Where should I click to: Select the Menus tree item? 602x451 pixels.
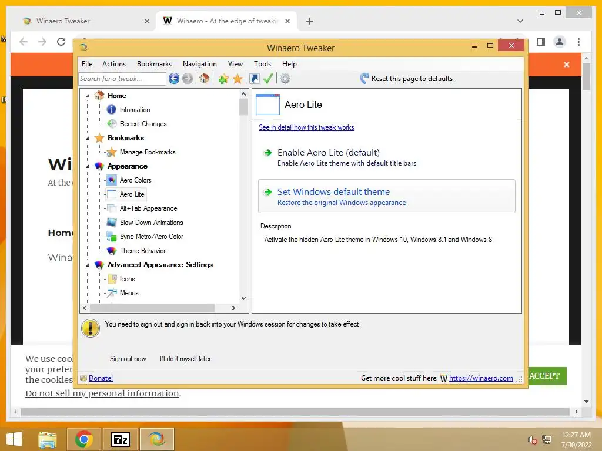tap(129, 293)
